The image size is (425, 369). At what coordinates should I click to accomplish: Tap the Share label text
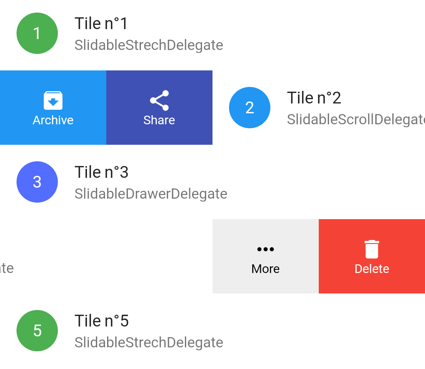159,120
